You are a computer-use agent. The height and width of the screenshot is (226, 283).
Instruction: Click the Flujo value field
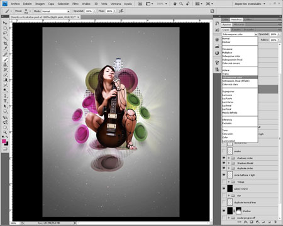pyautogui.click(x=109, y=11)
